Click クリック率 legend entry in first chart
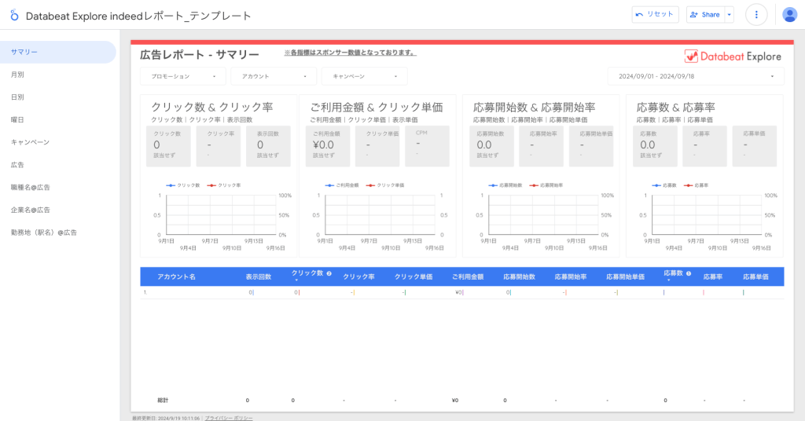Image resolution: width=805 pixels, height=421 pixels. (x=224, y=185)
